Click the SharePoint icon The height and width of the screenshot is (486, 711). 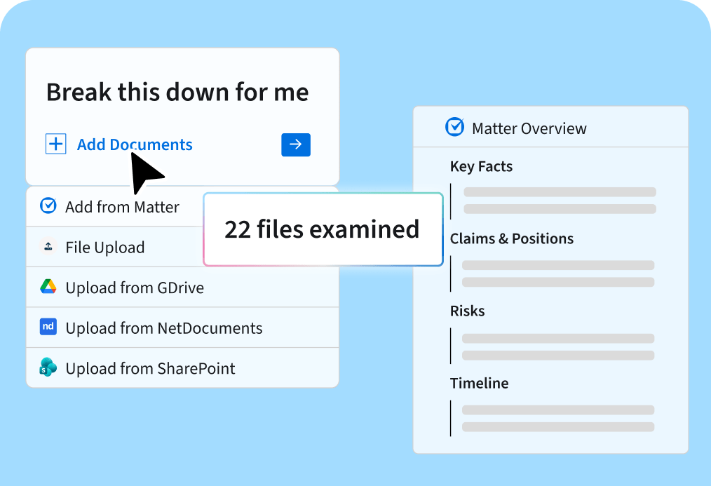(48, 367)
